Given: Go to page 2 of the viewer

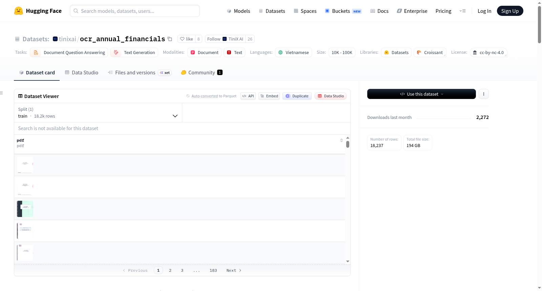Looking at the screenshot, I should pyautogui.click(x=170, y=270).
